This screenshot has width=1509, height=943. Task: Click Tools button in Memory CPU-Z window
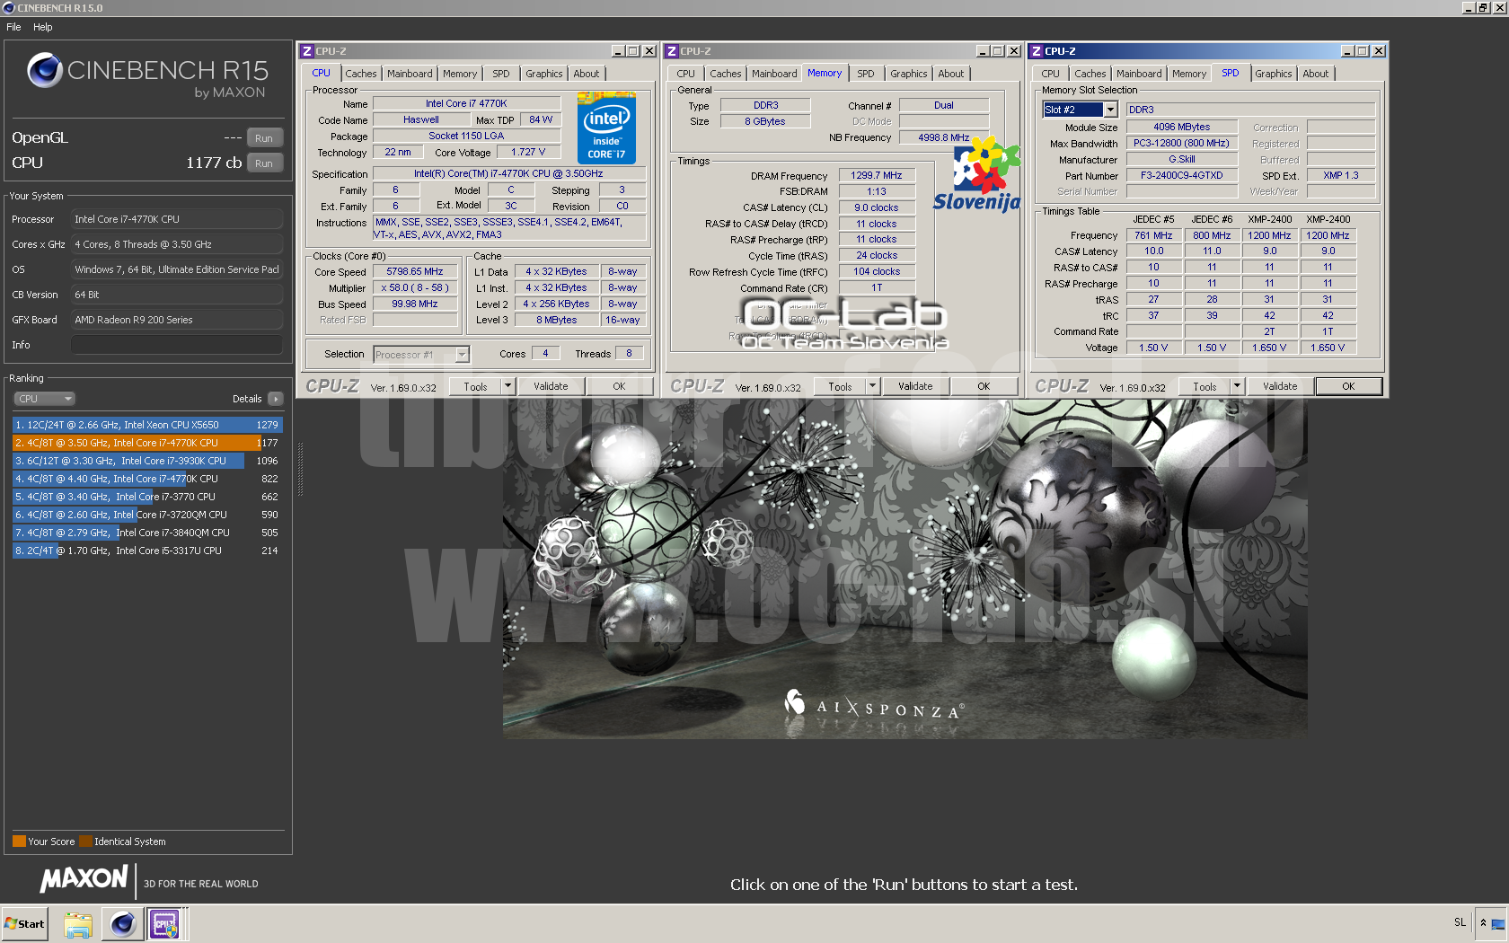[x=840, y=386]
